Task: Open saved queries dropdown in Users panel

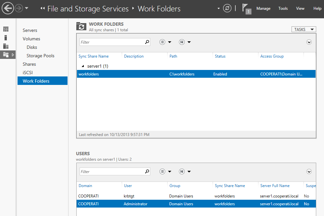Action: tap(184, 171)
